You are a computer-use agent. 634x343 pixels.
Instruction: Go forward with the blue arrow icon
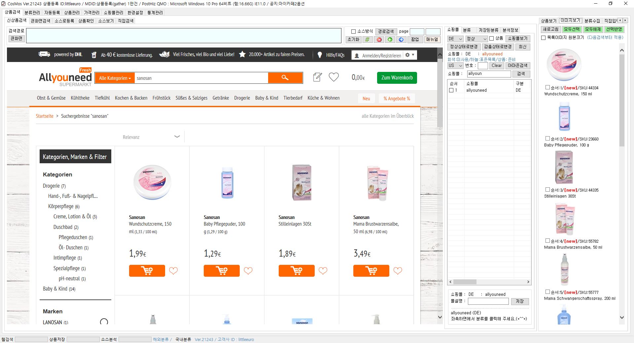pos(401,40)
